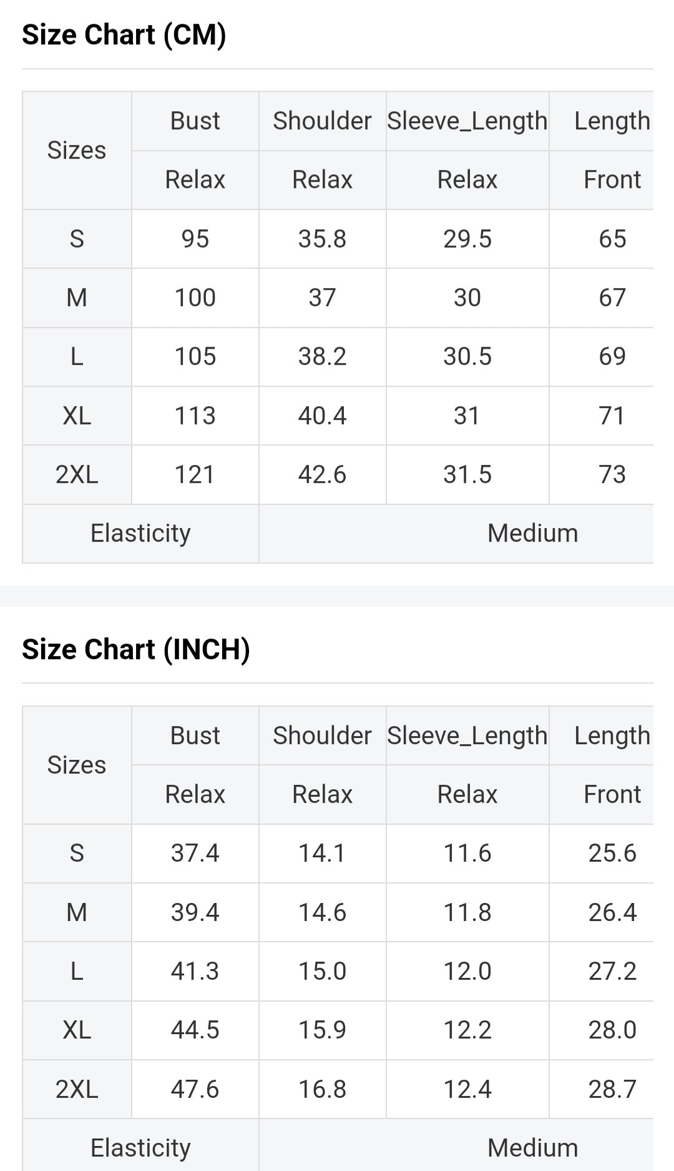Select the 38.2 shoulder measurement cell

[322, 356]
